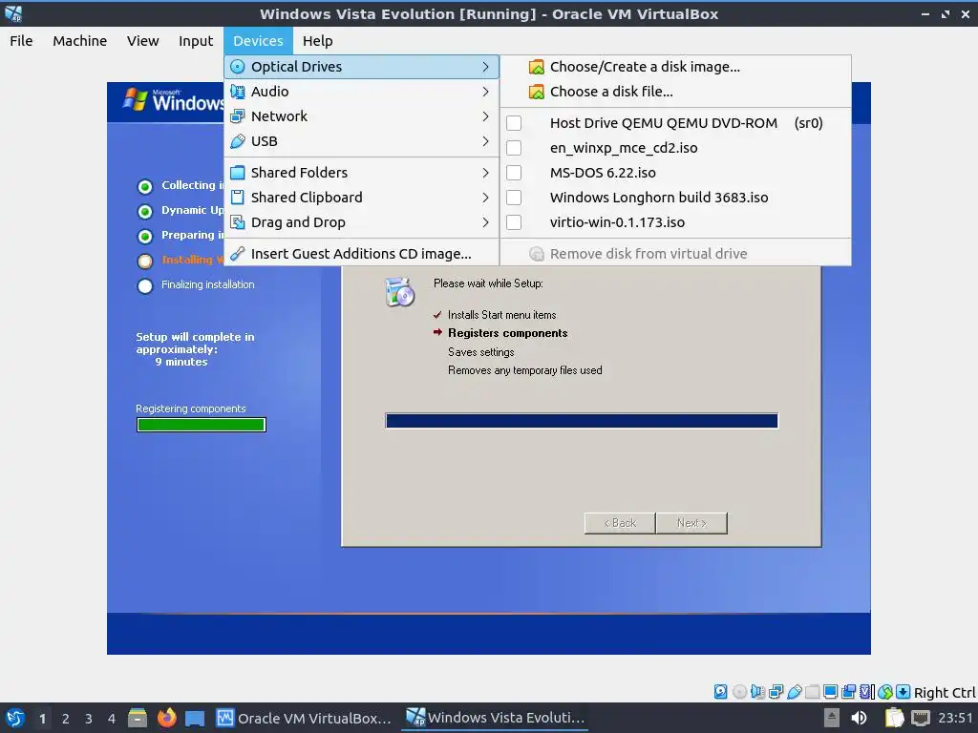Image resolution: width=978 pixels, height=733 pixels.
Task: Switch to Oracle VM VirtualBox taskbar window
Action: [305, 718]
